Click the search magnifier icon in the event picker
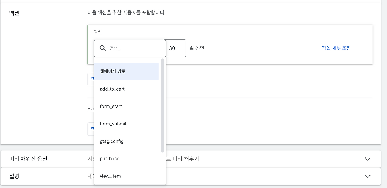Screen dimensions: 387x188 tap(102, 48)
